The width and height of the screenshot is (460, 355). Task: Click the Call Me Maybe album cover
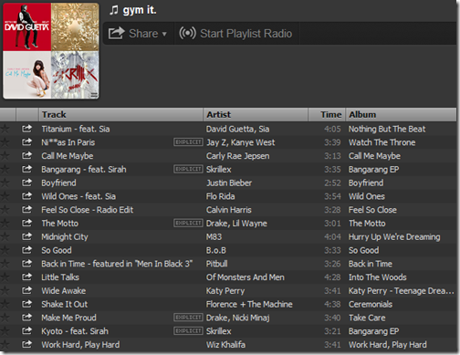[26, 75]
